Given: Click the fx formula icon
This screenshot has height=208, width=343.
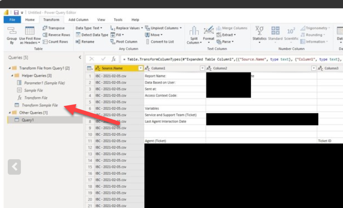Looking at the screenshot, I should pyautogui.click(x=114, y=59).
